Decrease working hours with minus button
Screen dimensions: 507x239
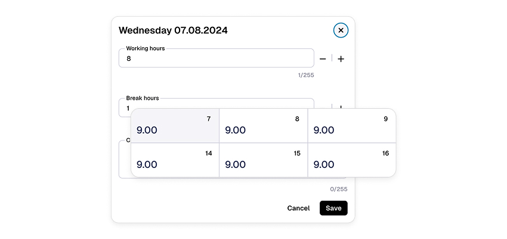(x=323, y=59)
